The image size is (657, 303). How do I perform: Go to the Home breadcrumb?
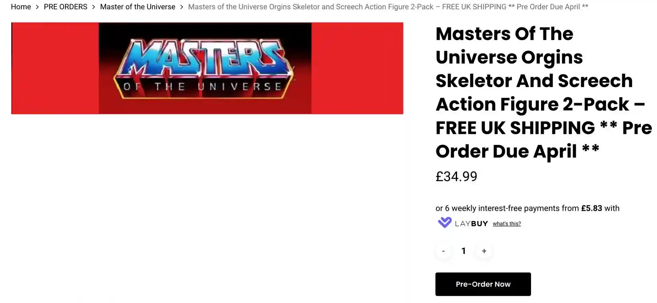point(21,7)
